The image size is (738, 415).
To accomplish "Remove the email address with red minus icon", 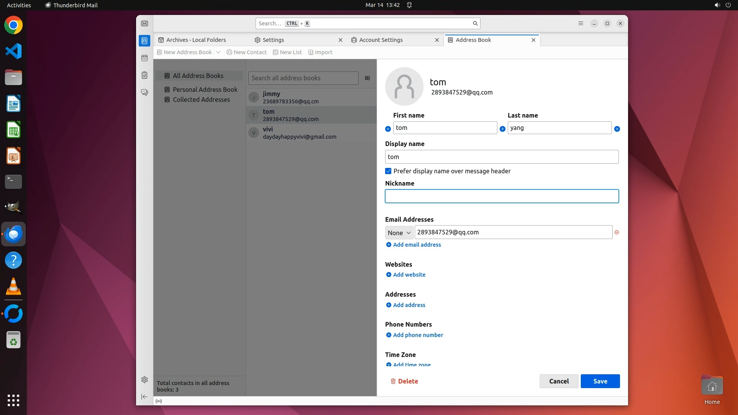I will pos(617,232).
